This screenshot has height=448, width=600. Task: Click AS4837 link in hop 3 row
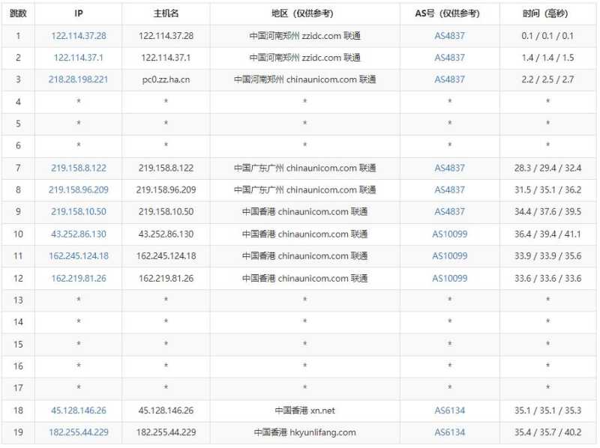(449, 79)
